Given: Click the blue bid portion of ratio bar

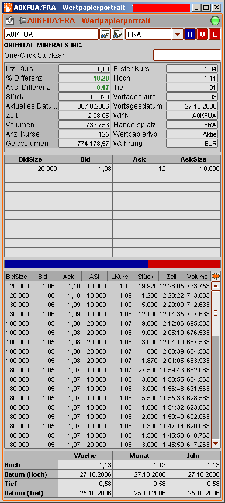Looking at the screenshot, I should tap(76, 264).
